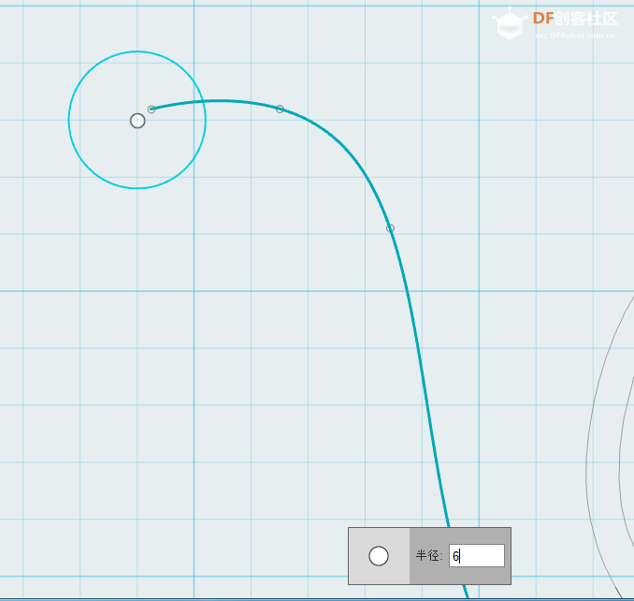Screen dimensions: 634x601
Task: Click the DF创客社区 logo text
Action: [575, 19]
